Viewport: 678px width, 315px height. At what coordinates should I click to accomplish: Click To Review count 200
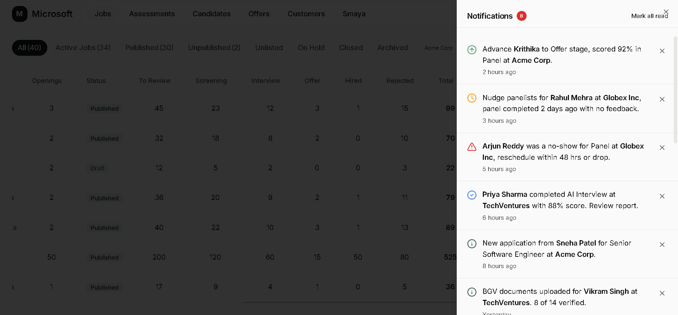[x=159, y=257]
